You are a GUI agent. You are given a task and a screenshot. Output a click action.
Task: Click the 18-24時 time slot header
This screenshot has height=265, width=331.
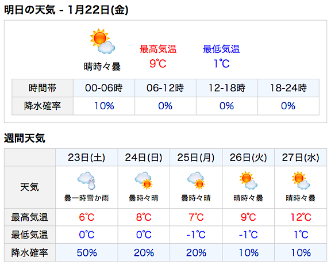(x=288, y=88)
